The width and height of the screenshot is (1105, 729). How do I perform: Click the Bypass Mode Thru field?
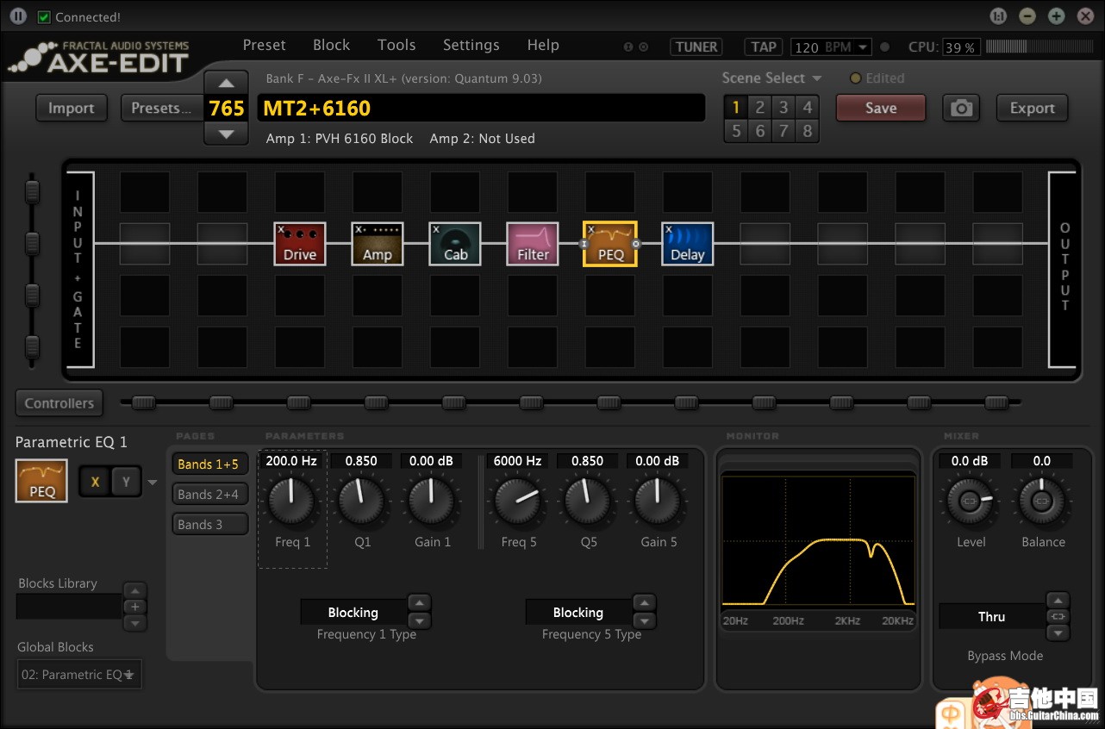[x=991, y=617]
